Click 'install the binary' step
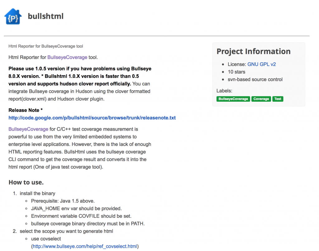Image resolution: width=319 pixels, height=251 pixels. point(37,193)
